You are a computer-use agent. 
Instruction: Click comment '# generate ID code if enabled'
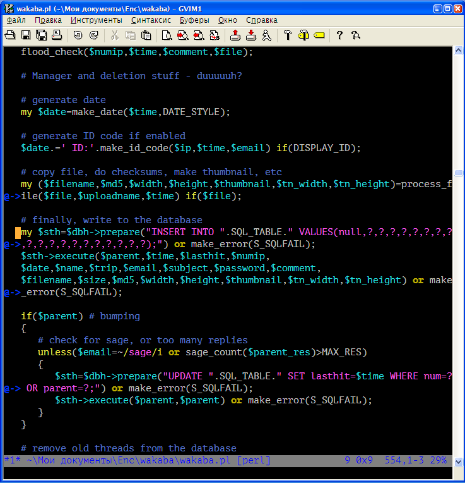click(x=103, y=136)
